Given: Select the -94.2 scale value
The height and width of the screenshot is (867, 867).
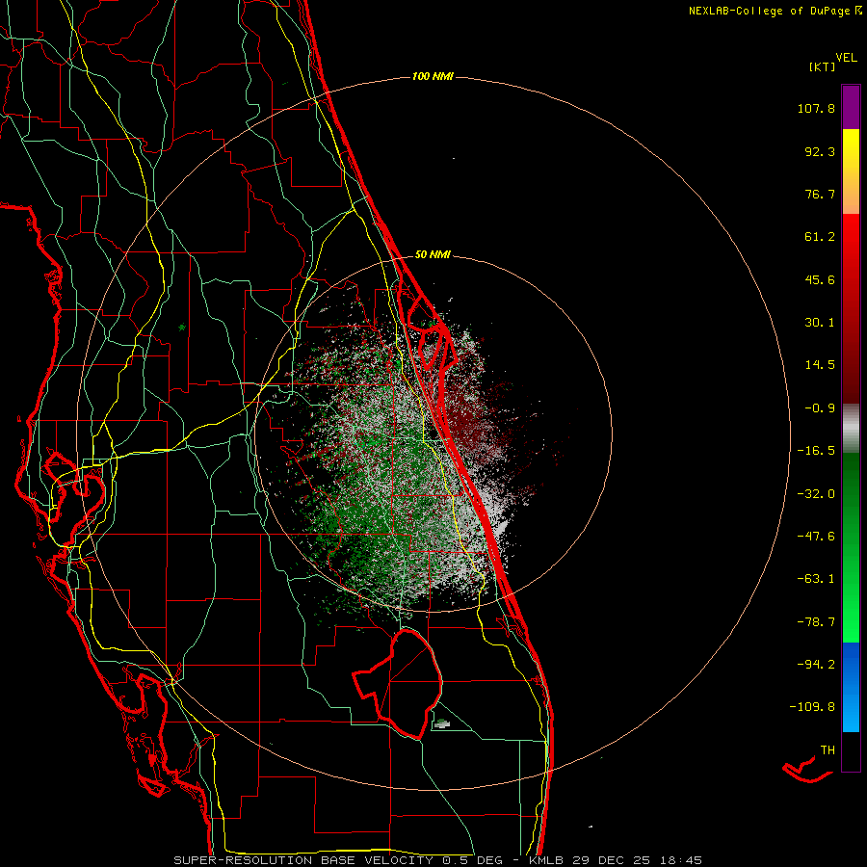Looking at the screenshot, I should click(816, 664).
